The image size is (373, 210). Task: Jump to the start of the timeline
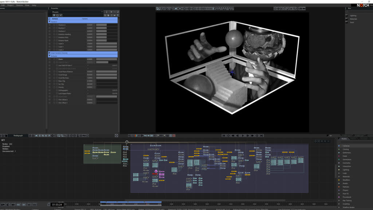click(x=224, y=136)
